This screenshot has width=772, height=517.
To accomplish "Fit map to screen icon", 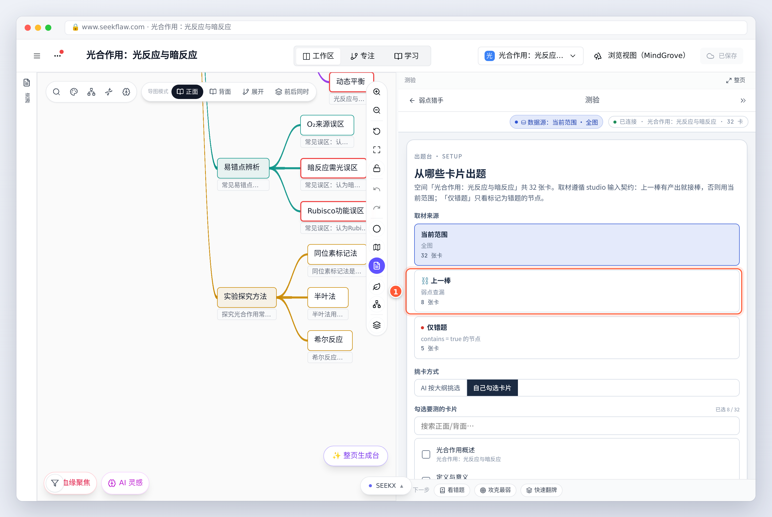I will click(x=377, y=150).
